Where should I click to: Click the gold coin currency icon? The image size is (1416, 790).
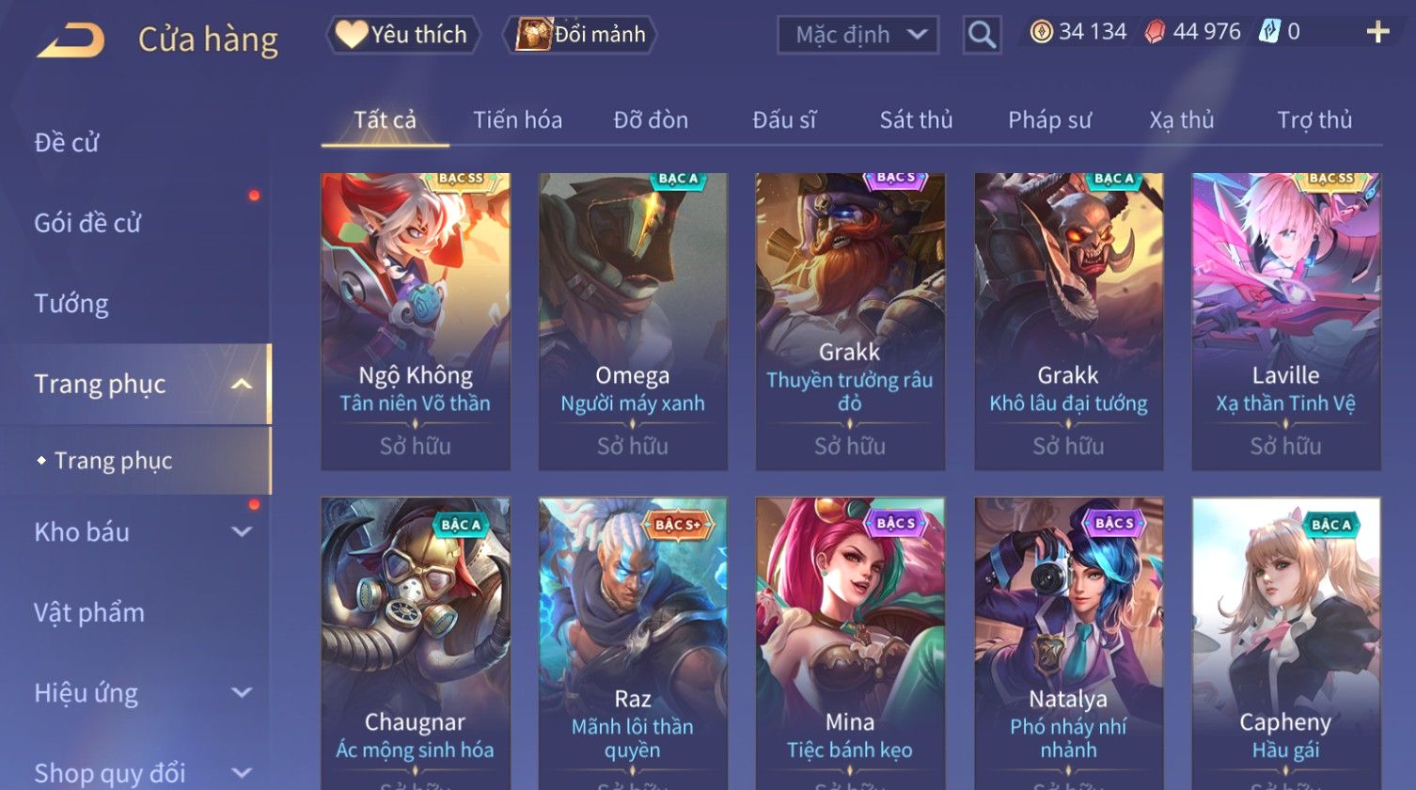[1041, 33]
